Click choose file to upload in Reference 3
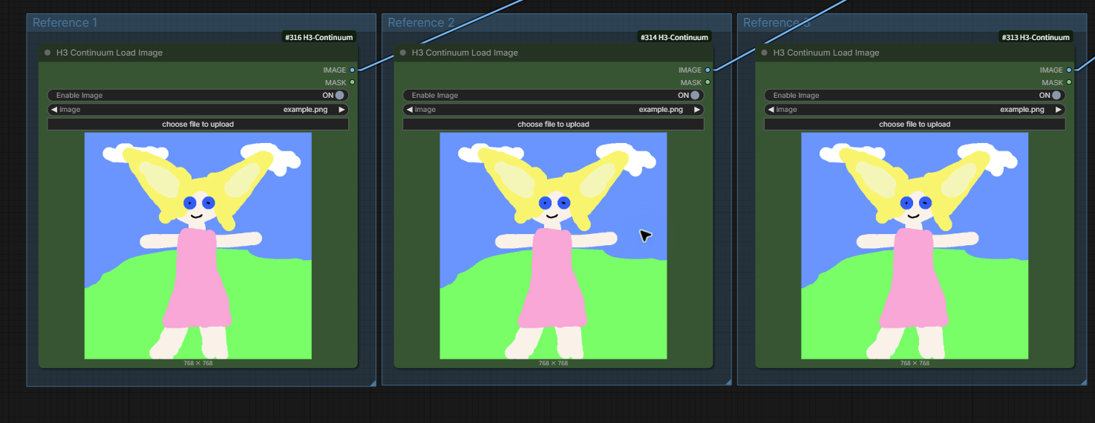The width and height of the screenshot is (1095, 423). 915,124
